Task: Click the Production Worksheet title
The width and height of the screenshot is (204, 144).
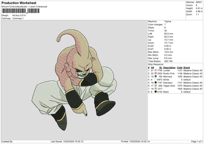Action: point(17,3)
